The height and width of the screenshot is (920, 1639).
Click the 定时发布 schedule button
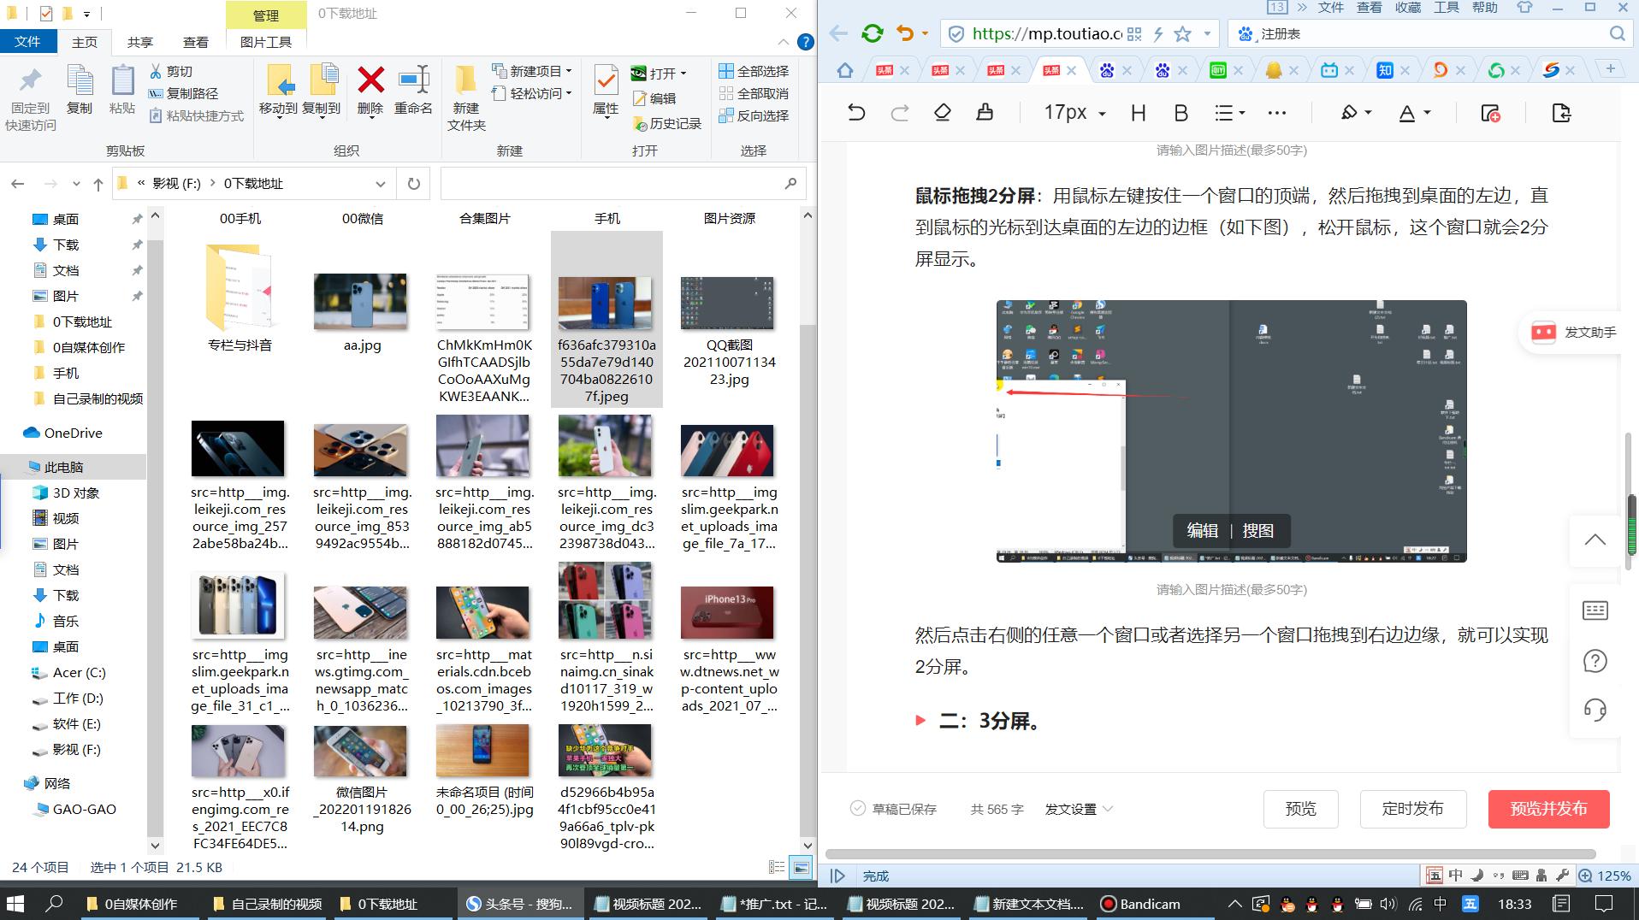tap(1412, 808)
